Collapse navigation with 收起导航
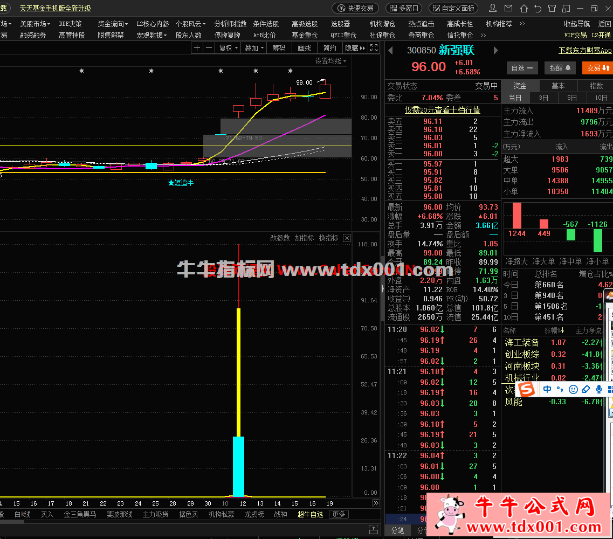 pos(577,24)
